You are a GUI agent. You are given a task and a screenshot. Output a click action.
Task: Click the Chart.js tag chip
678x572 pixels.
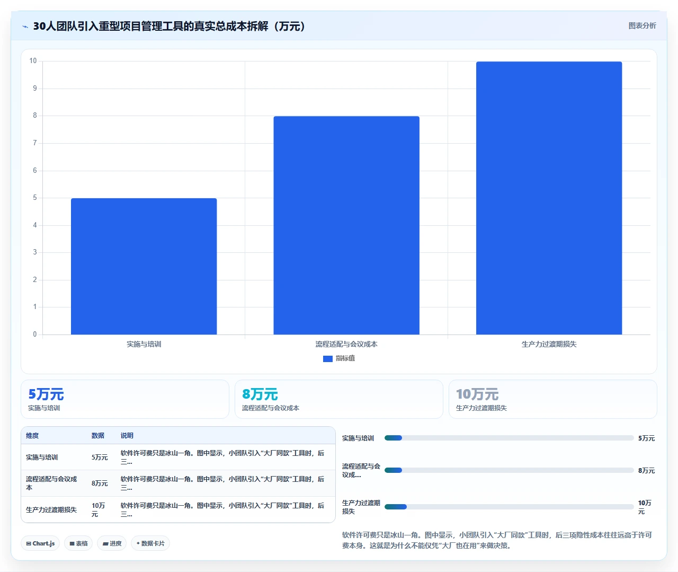(40, 543)
